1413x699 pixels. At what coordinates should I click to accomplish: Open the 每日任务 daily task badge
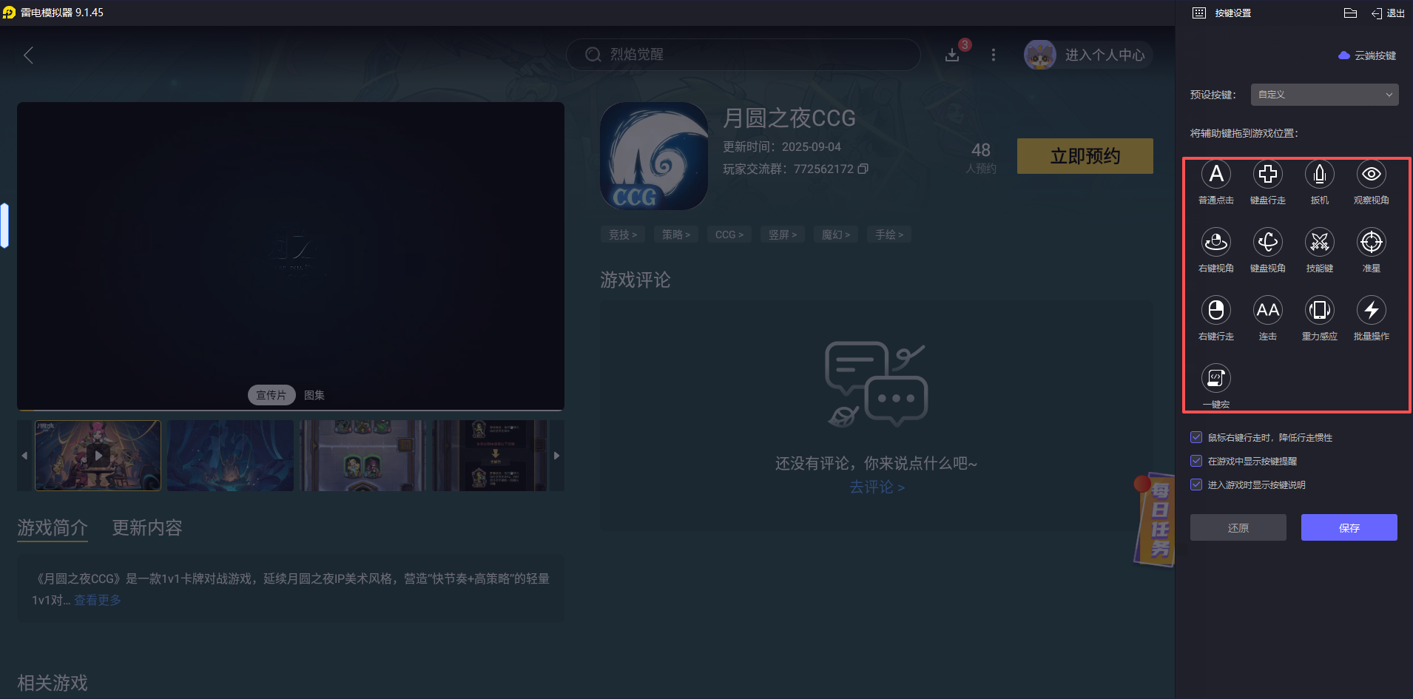tap(1154, 520)
